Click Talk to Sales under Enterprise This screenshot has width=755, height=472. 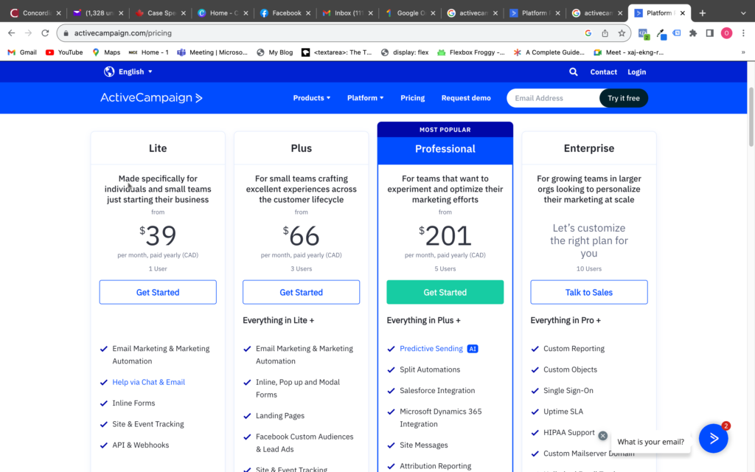click(x=588, y=292)
